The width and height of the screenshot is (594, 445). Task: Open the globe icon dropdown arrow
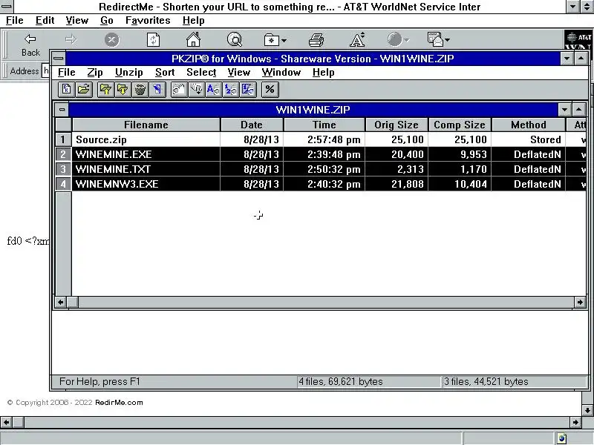coord(406,40)
